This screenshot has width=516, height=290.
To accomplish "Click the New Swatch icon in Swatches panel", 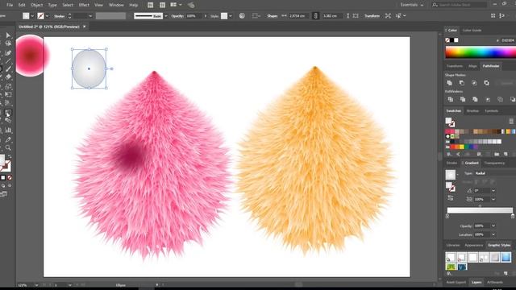I will (506, 154).
